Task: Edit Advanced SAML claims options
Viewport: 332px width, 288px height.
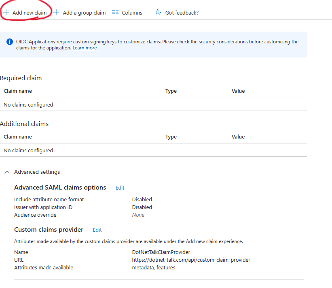Action: 120,188
